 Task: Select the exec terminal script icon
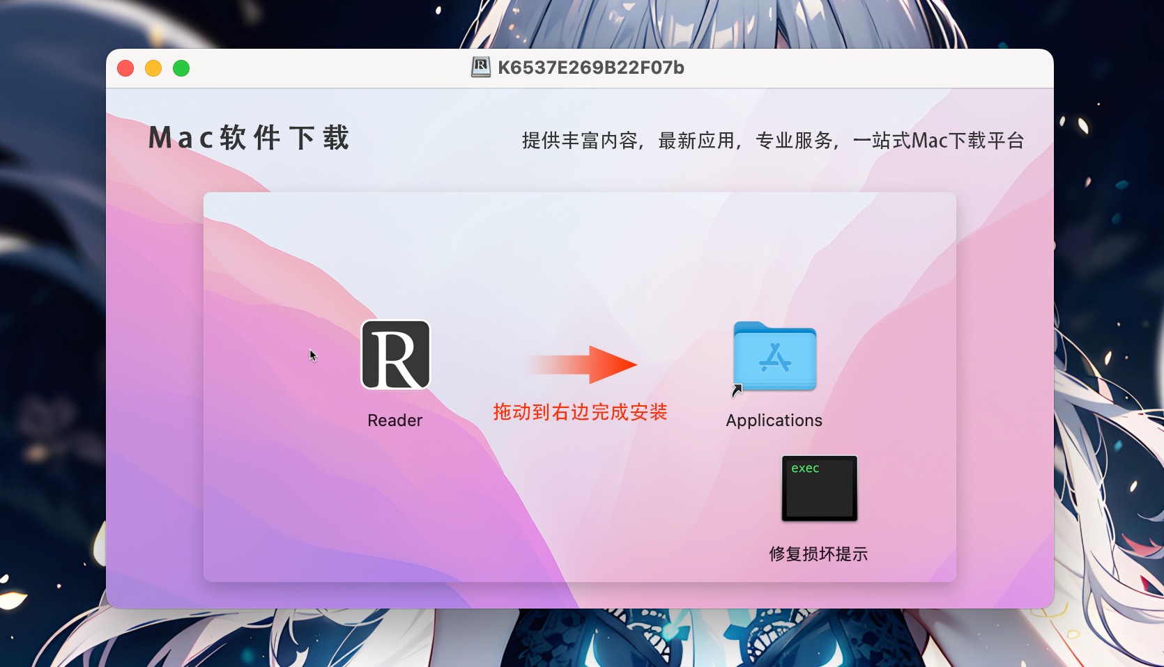[x=819, y=488]
